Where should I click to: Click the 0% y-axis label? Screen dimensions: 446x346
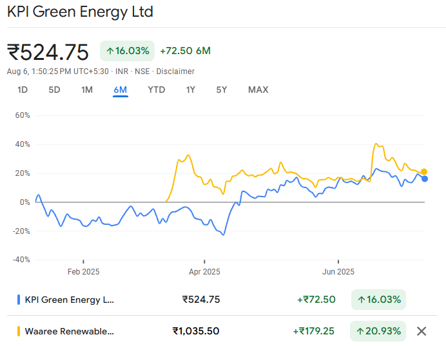24,202
